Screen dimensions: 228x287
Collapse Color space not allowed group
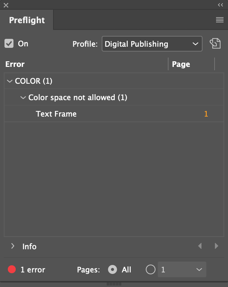pos(23,98)
